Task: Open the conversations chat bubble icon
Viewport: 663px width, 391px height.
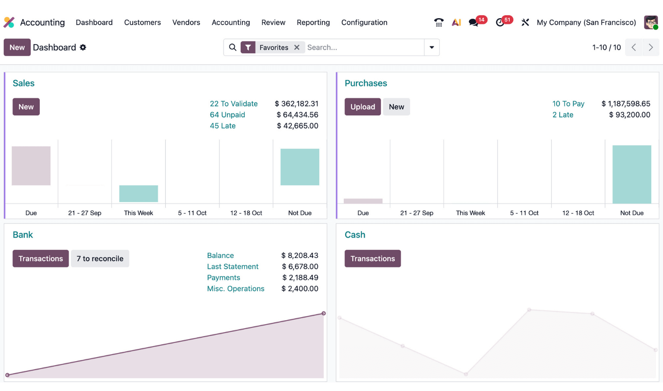Action: [x=474, y=22]
